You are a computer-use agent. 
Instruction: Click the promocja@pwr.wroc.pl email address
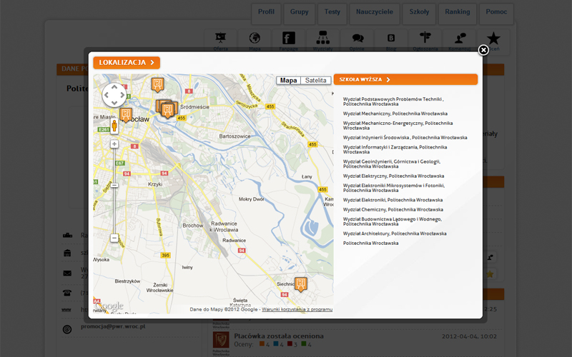(x=113, y=326)
